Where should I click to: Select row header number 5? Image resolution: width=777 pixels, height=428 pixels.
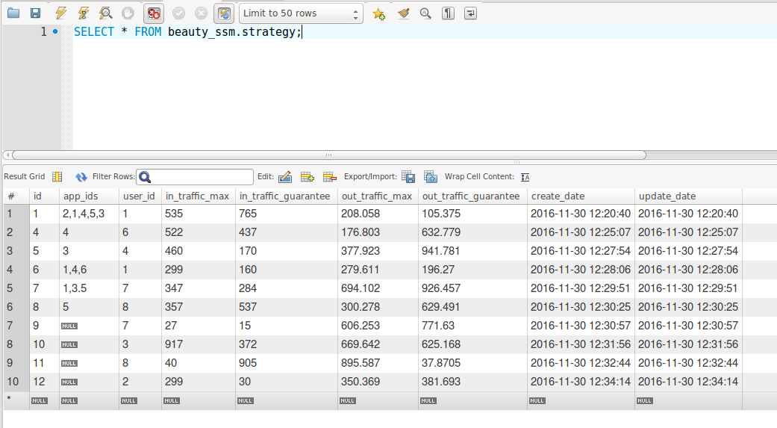(x=16, y=288)
